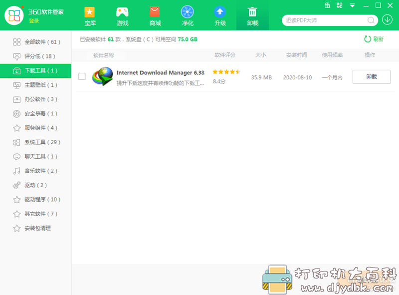Select 下载工具 (1) category

tap(35, 71)
